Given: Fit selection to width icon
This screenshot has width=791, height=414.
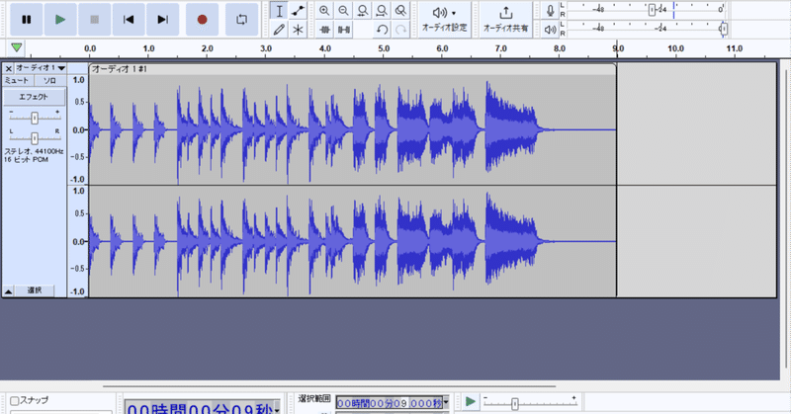Looking at the screenshot, I should pos(362,11).
